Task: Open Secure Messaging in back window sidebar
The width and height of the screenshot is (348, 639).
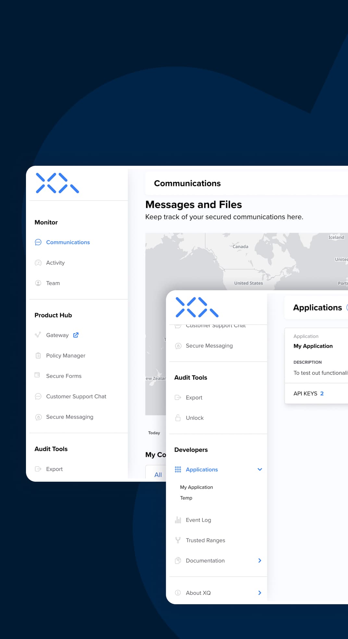Action: click(69, 417)
